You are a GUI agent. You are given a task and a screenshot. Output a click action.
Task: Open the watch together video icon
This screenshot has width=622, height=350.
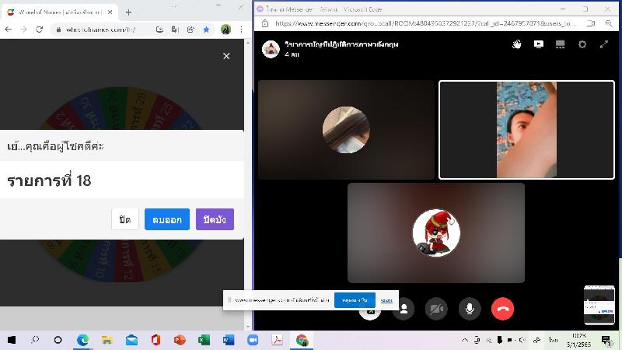coord(538,45)
